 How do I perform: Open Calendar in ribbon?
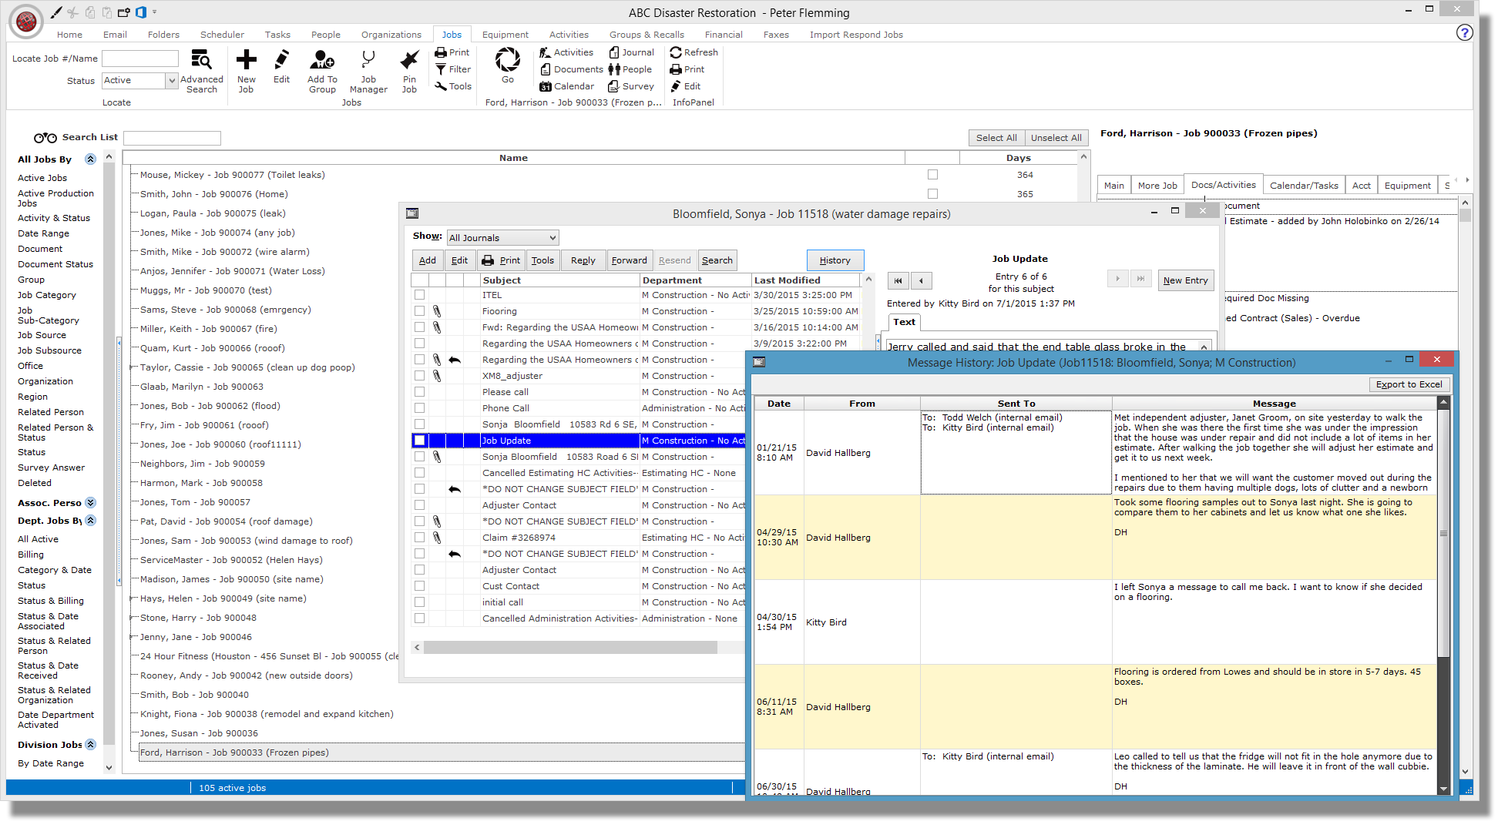coord(566,86)
